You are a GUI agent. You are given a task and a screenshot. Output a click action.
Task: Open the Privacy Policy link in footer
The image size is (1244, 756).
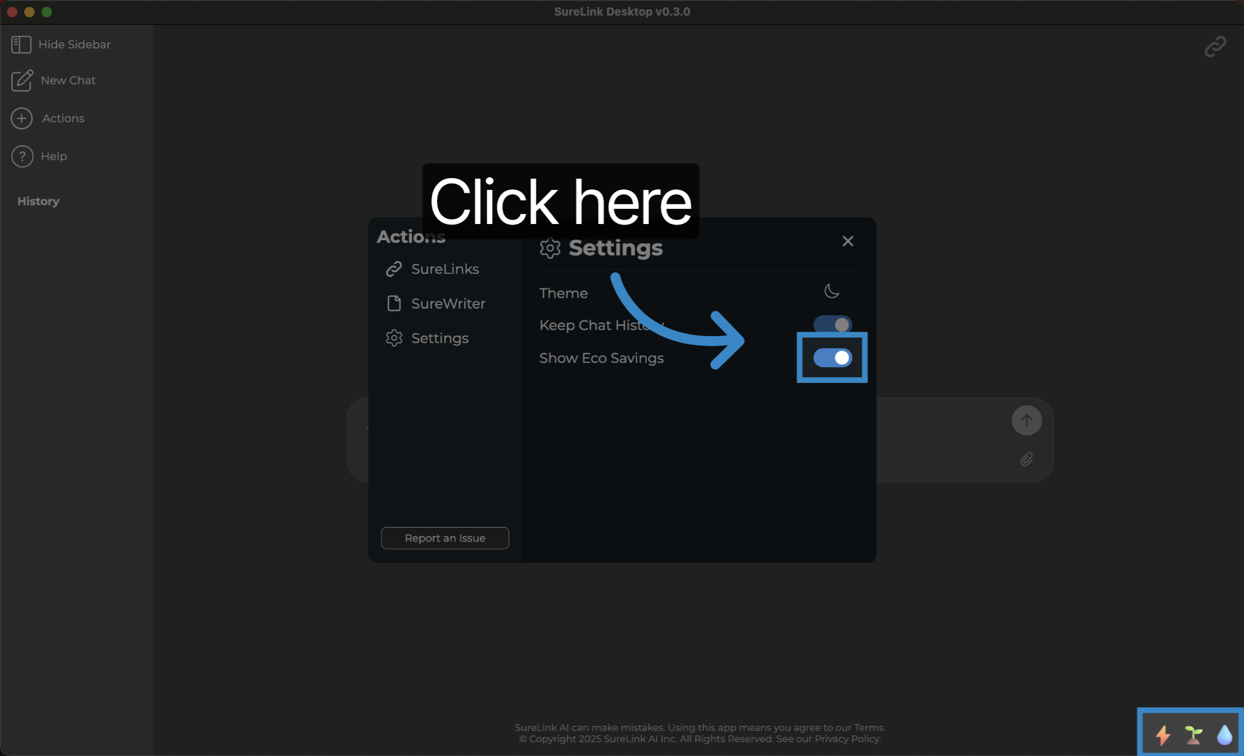847,739
